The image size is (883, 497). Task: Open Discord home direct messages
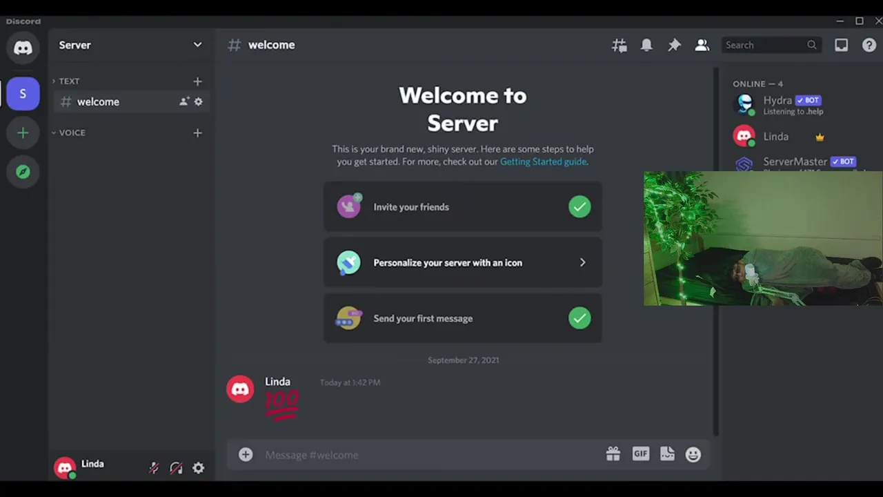click(x=23, y=48)
